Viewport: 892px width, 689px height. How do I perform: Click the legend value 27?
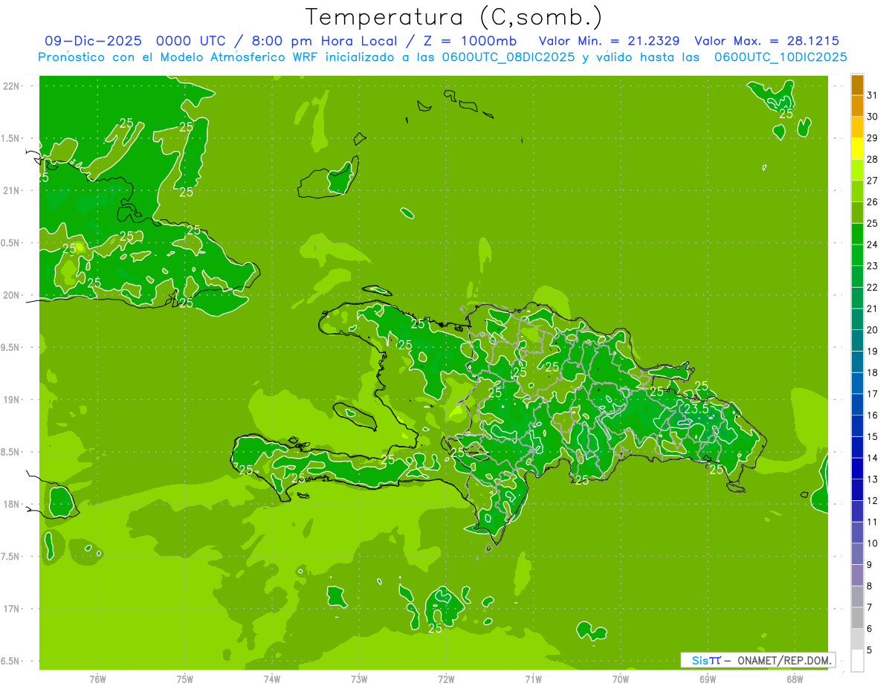tap(872, 181)
